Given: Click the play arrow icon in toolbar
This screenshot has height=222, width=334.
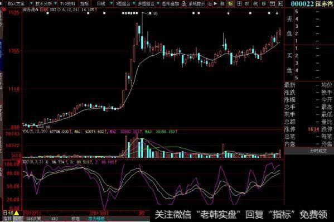Looking at the screenshot, I should (216, 3).
